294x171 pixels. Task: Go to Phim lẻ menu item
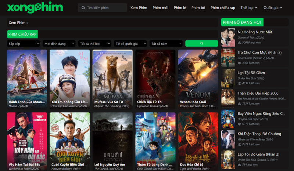point(180,8)
